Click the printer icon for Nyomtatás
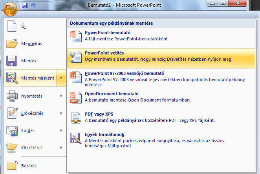 coord(12,96)
